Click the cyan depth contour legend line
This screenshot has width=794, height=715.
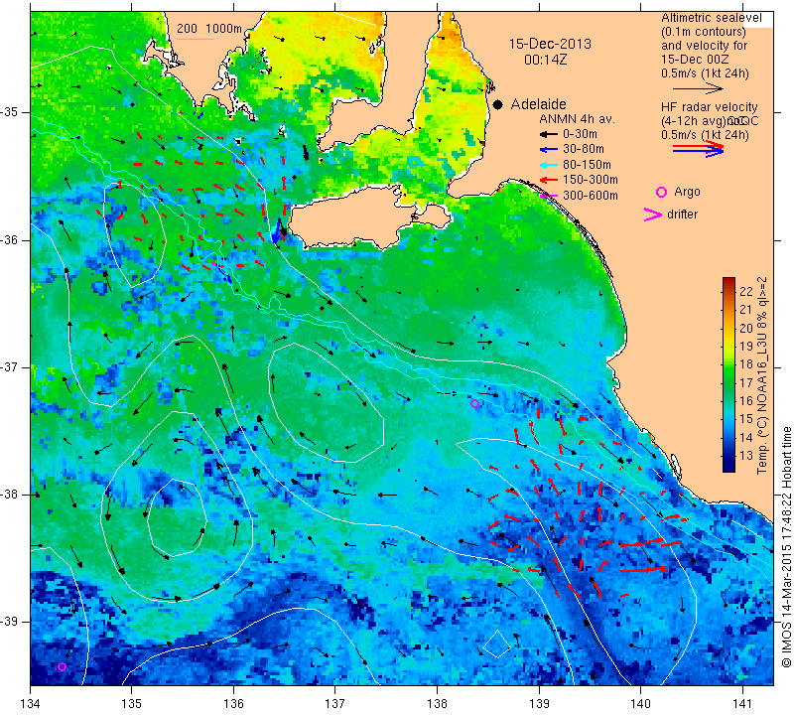[x=195, y=39]
